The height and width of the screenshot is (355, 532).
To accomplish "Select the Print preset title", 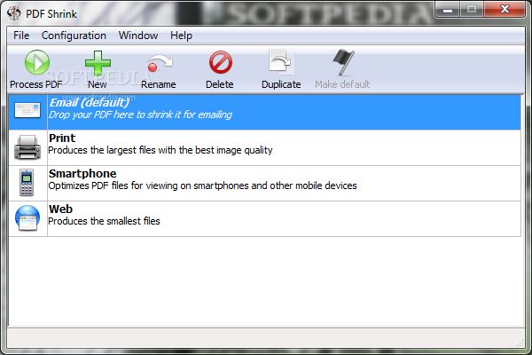I will (x=62, y=138).
